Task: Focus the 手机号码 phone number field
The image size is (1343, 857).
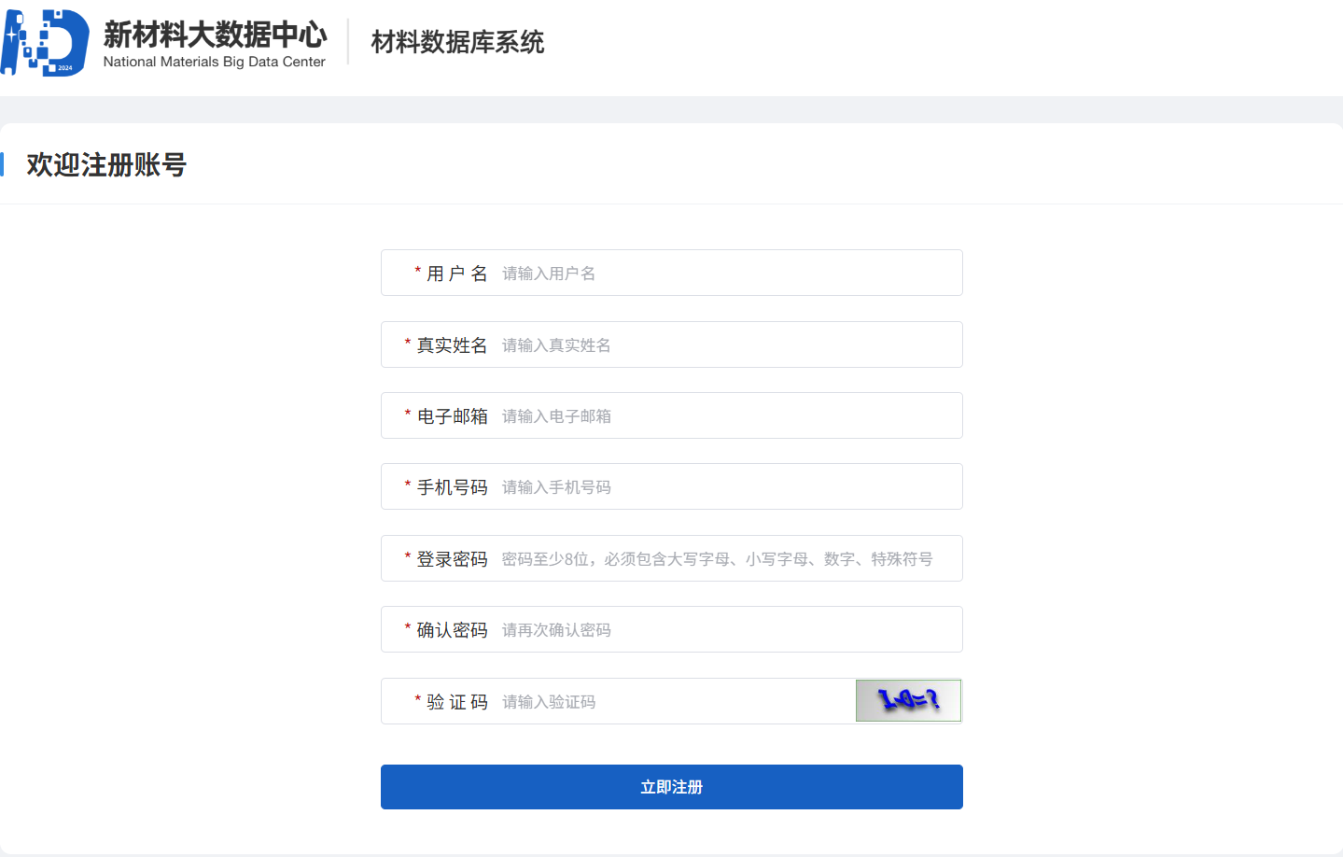Action: coord(653,485)
